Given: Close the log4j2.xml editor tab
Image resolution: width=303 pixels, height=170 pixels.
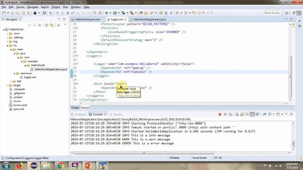Looking at the screenshot, I should [125, 19].
